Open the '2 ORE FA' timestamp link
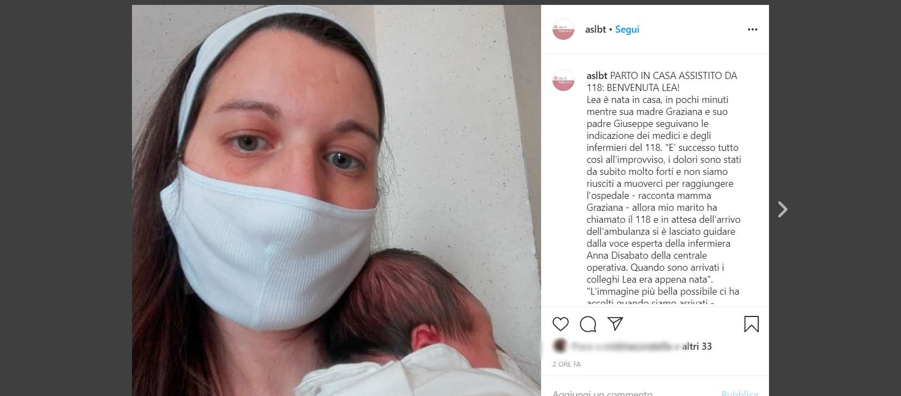 click(x=567, y=364)
